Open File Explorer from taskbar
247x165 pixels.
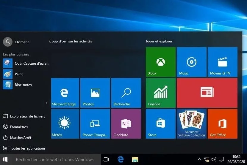[135, 159]
